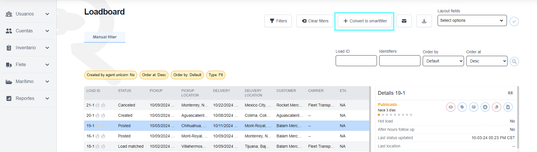
Task: Open the comment bubble icon in Details panel
Action: pos(474,107)
